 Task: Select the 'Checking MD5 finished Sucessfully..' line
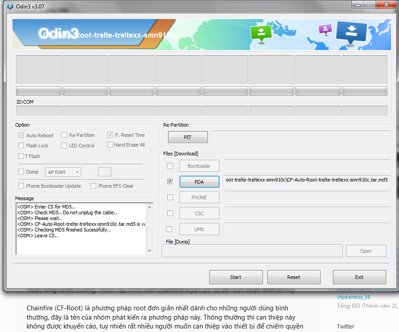(x=64, y=230)
